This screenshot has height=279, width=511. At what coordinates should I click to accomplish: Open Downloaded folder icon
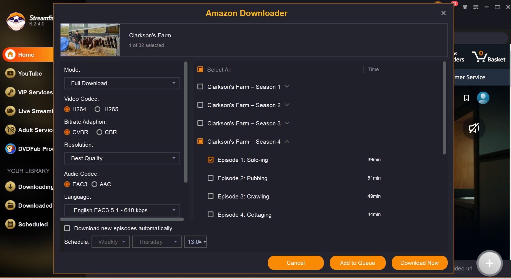point(10,205)
